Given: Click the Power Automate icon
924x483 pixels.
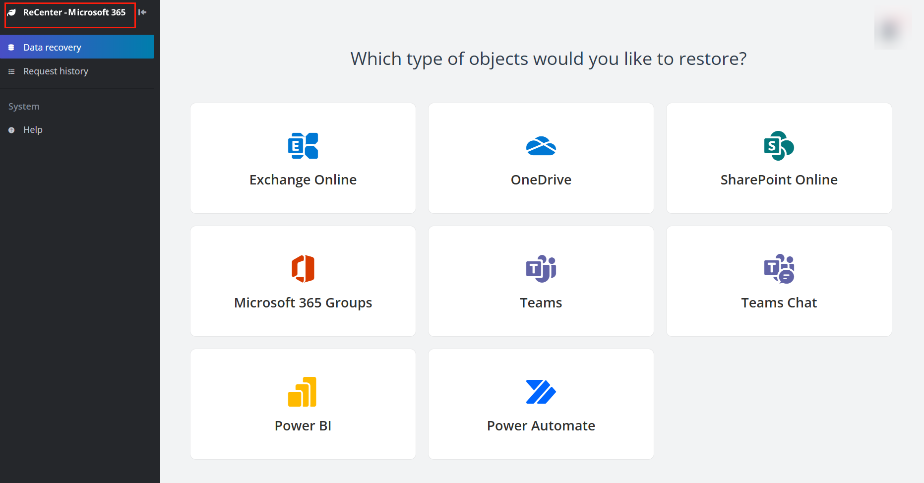Looking at the screenshot, I should click(x=541, y=392).
